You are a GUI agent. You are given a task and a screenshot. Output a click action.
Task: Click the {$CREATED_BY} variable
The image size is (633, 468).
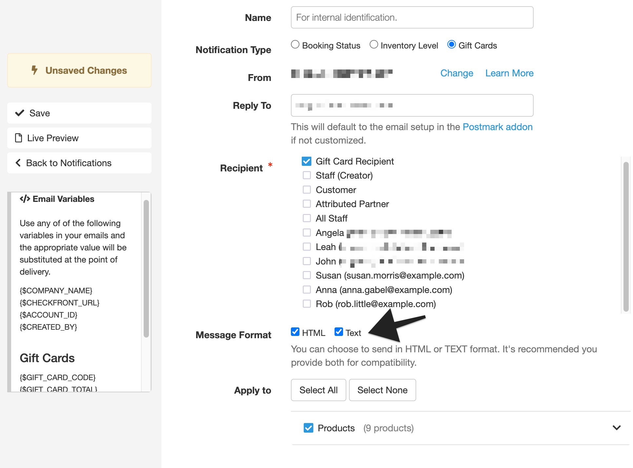[49, 327]
